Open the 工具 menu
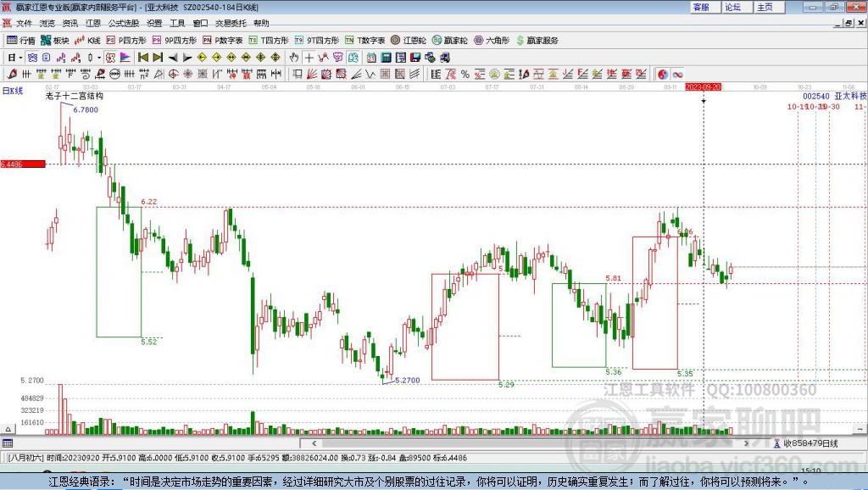This screenshot has height=490, width=868. (x=177, y=23)
